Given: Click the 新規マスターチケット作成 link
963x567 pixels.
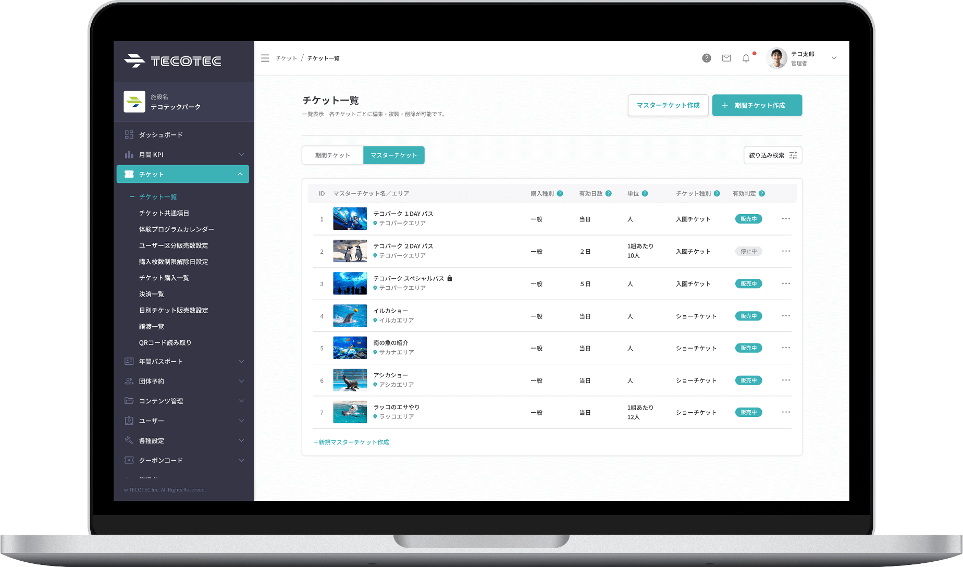Looking at the screenshot, I should click(x=351, y=442).
